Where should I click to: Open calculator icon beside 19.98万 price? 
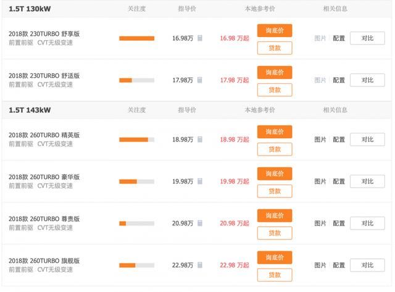[200, 181]
